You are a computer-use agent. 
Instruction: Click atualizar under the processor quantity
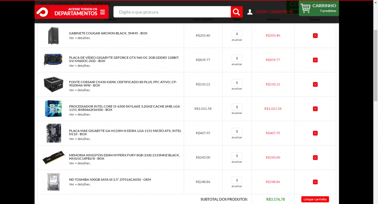coord(237,113)
